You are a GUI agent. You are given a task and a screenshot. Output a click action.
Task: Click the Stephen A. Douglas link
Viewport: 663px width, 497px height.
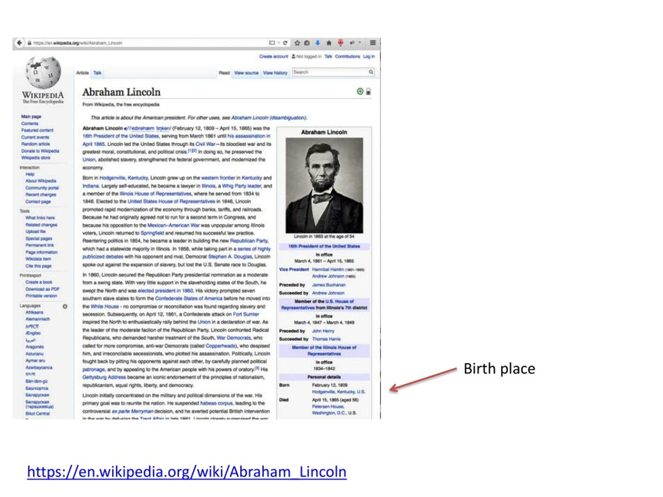230,257
